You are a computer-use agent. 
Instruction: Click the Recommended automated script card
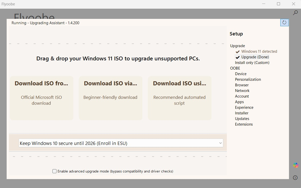coord(180,98)
